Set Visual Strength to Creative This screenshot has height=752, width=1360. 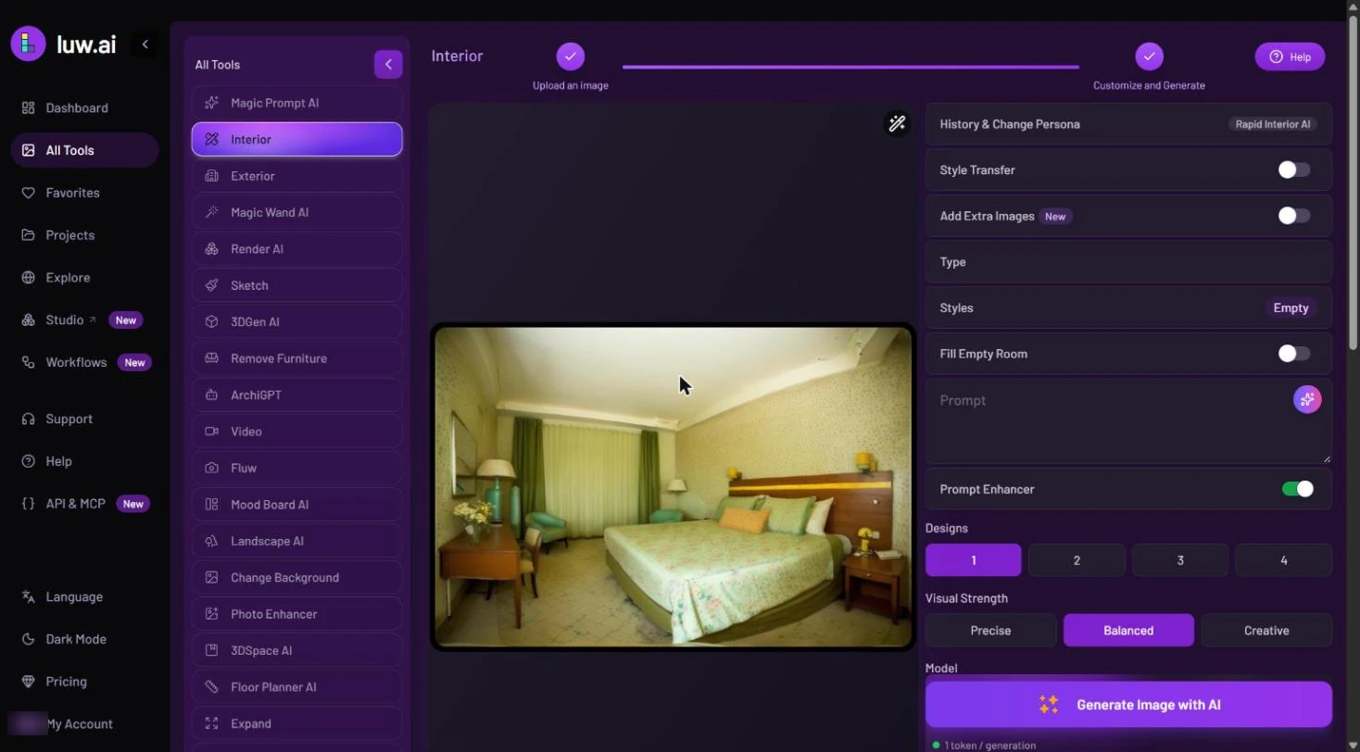(x=1266, y=631)
